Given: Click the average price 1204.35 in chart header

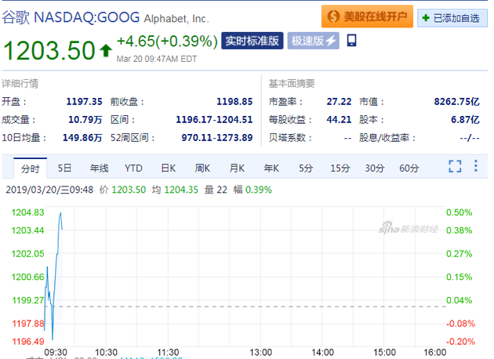Looking at the screenshot, I should point(181,190).
